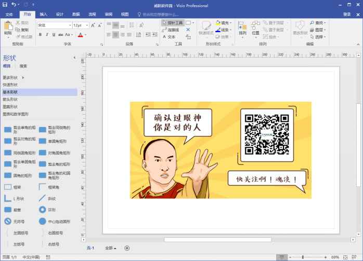Open the File (文件) tab
Image resolution: width=363 pixels, height=261 pixels.
pos(9,15)
